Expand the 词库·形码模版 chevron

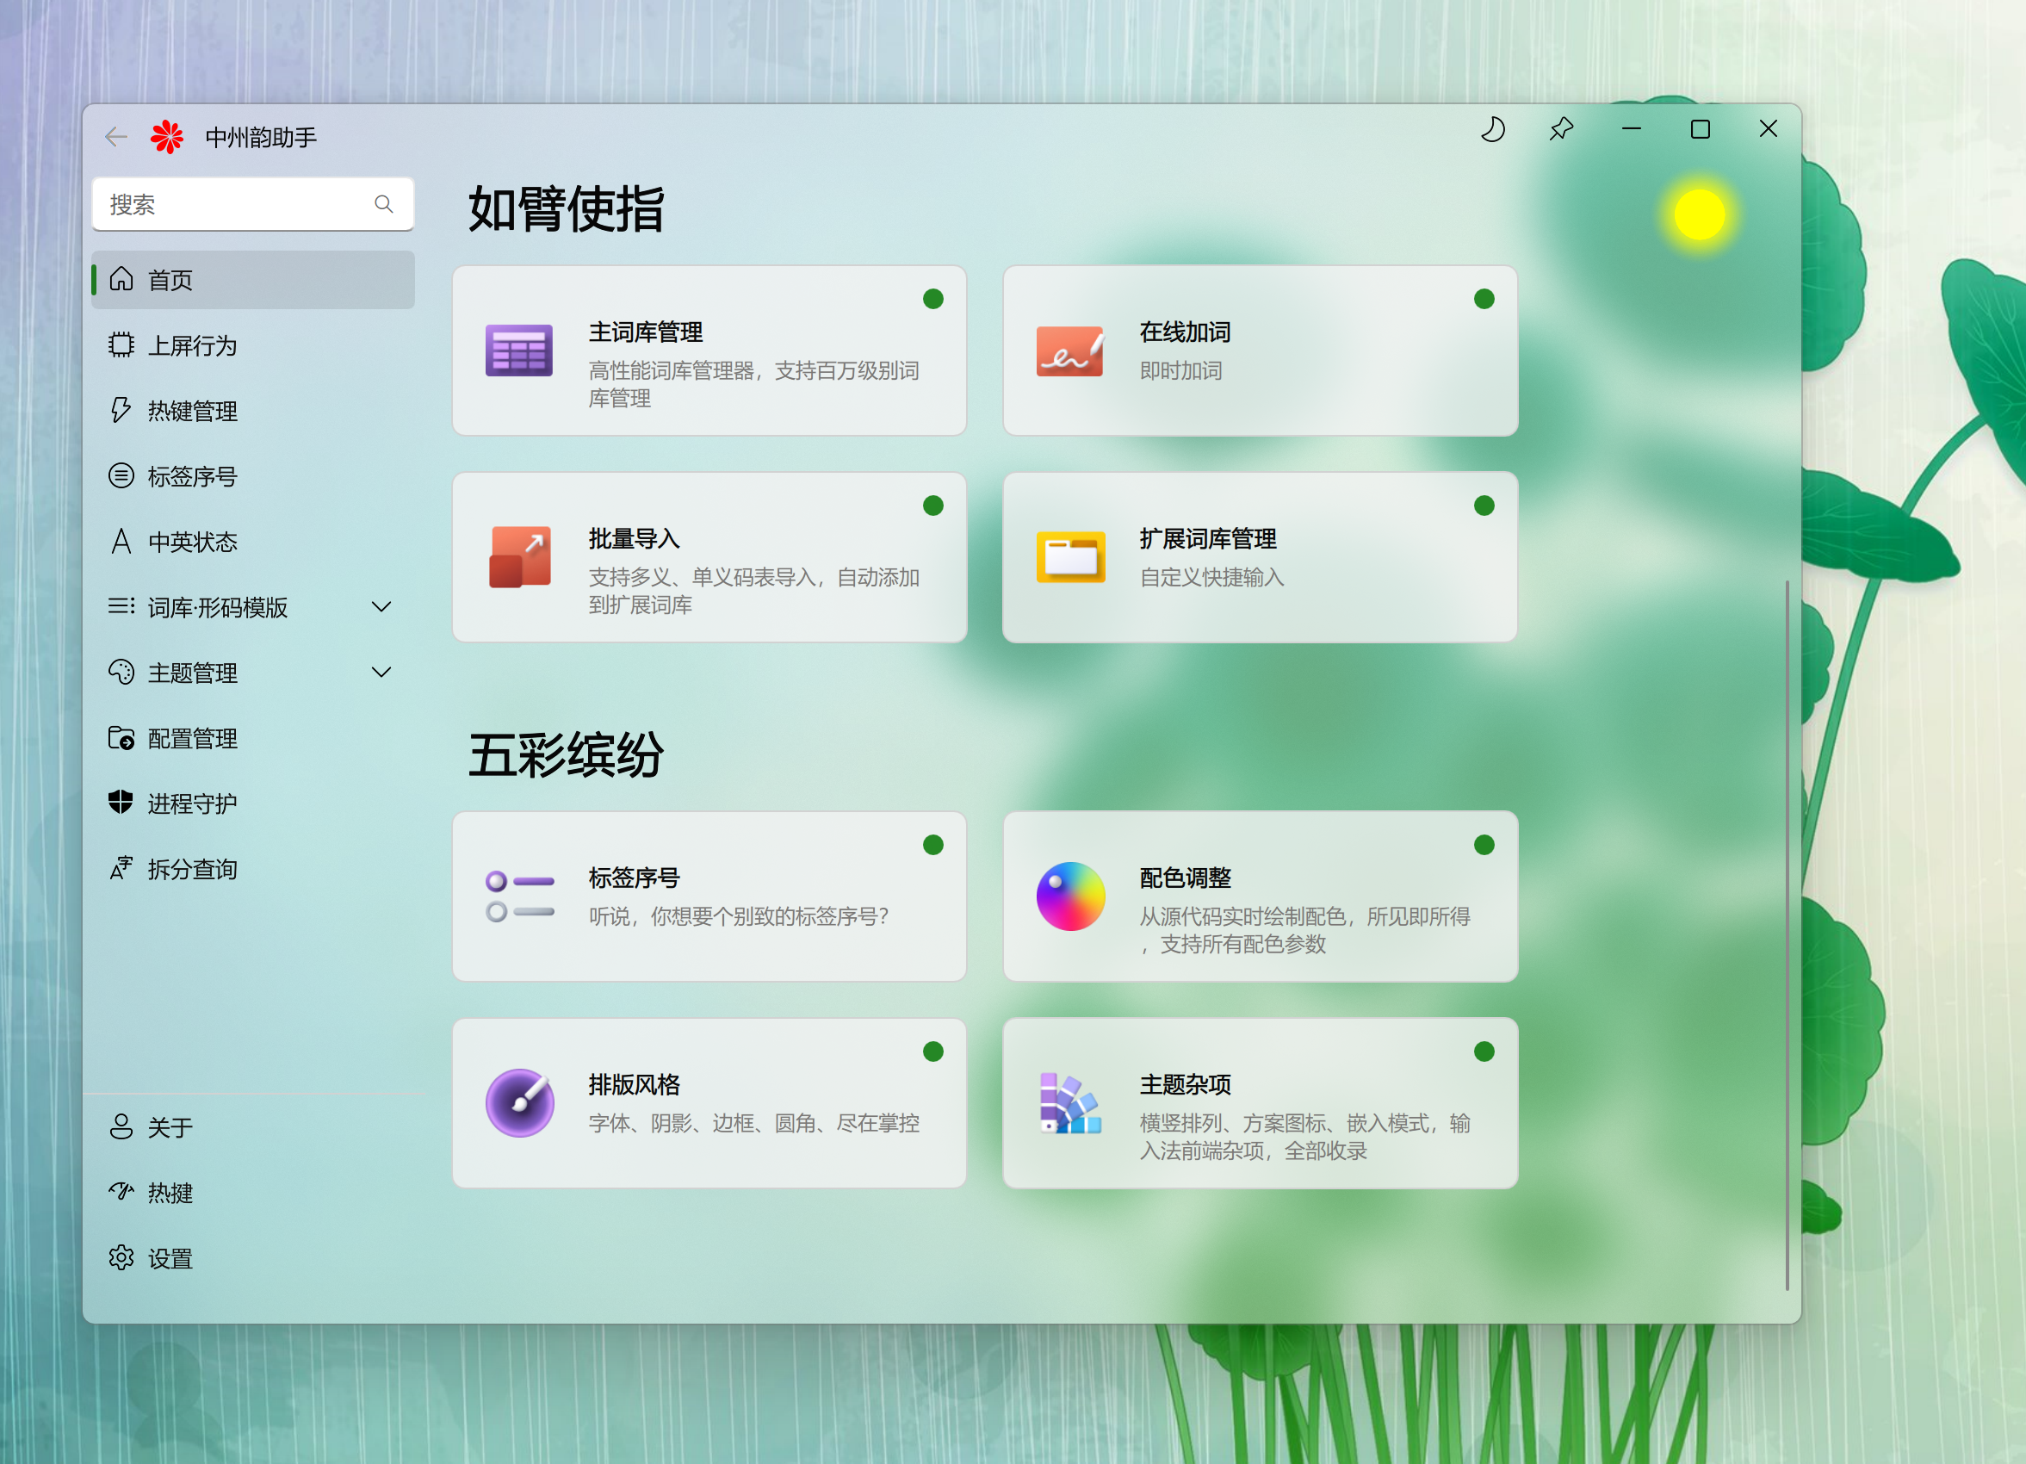(381, 607)
